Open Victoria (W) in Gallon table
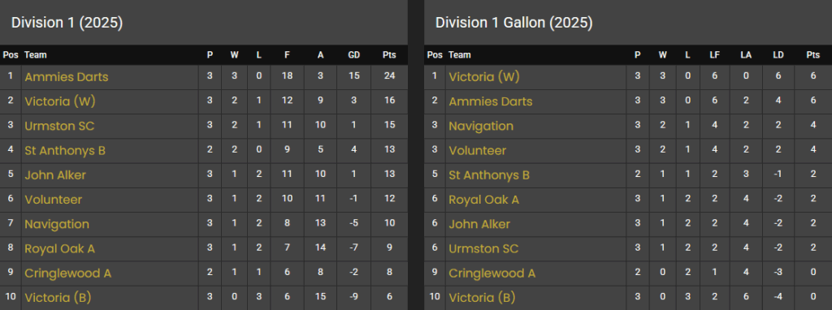Image resolution: width=832 pixels, height=310 pixels. point(484,77)
